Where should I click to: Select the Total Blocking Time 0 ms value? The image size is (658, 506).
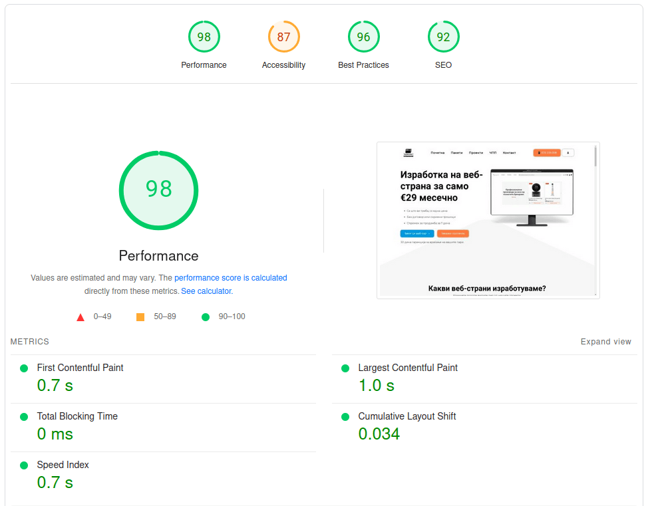tap(55, 434)
